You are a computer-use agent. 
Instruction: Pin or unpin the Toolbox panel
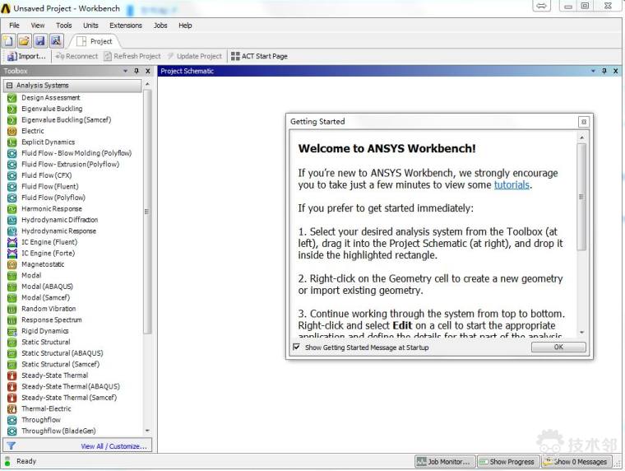[137, 71]
